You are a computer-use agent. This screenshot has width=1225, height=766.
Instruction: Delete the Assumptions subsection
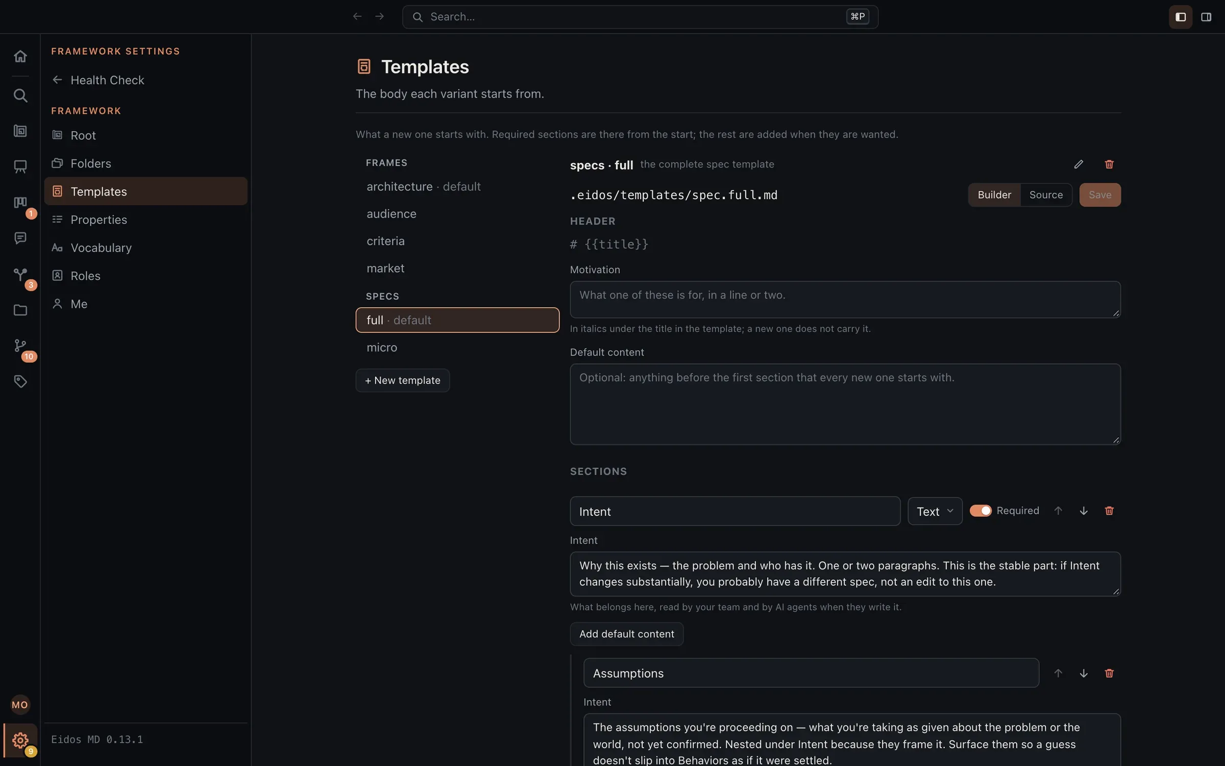pos(1109,673)
